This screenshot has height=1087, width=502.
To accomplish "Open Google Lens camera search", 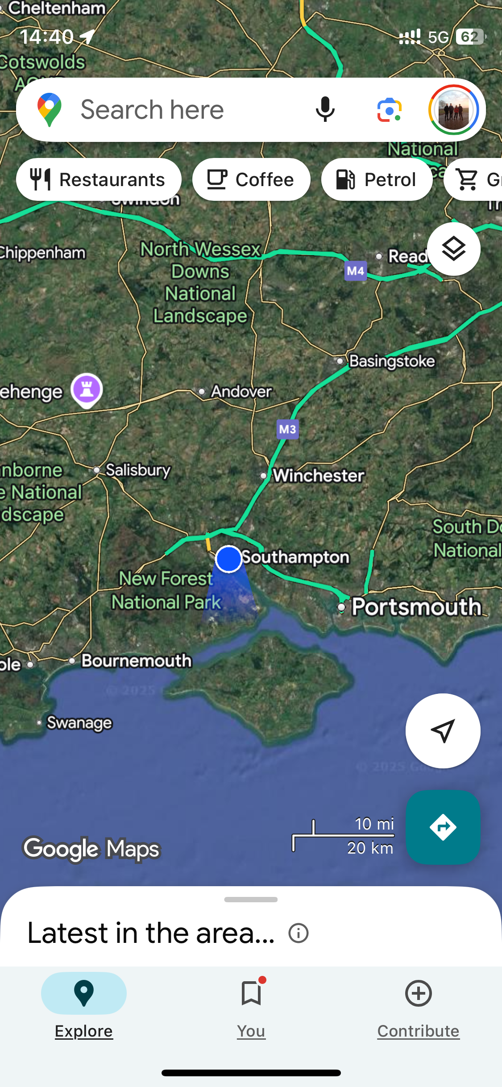I will (x=389, y=110).
